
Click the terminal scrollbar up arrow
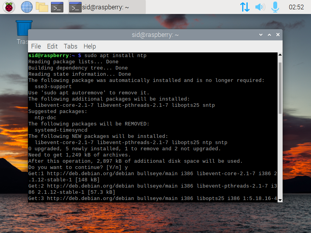click(280, 55)
